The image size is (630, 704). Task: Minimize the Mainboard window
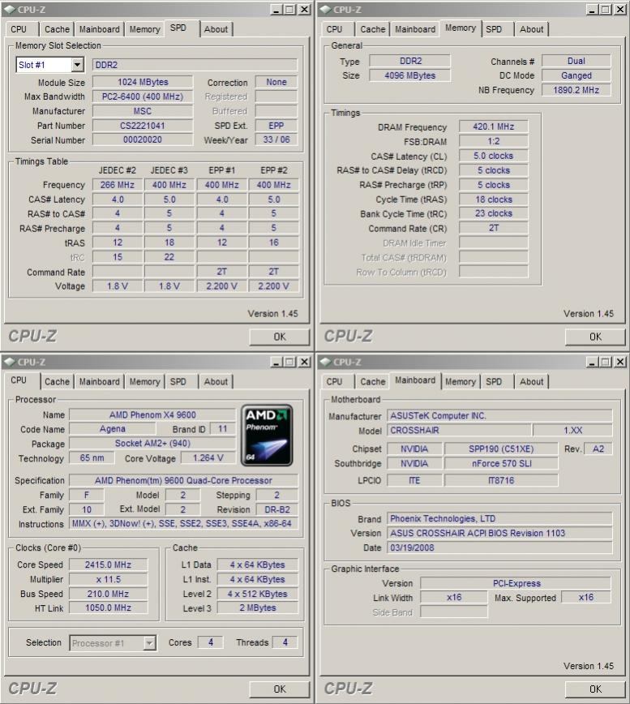point(593,362)
